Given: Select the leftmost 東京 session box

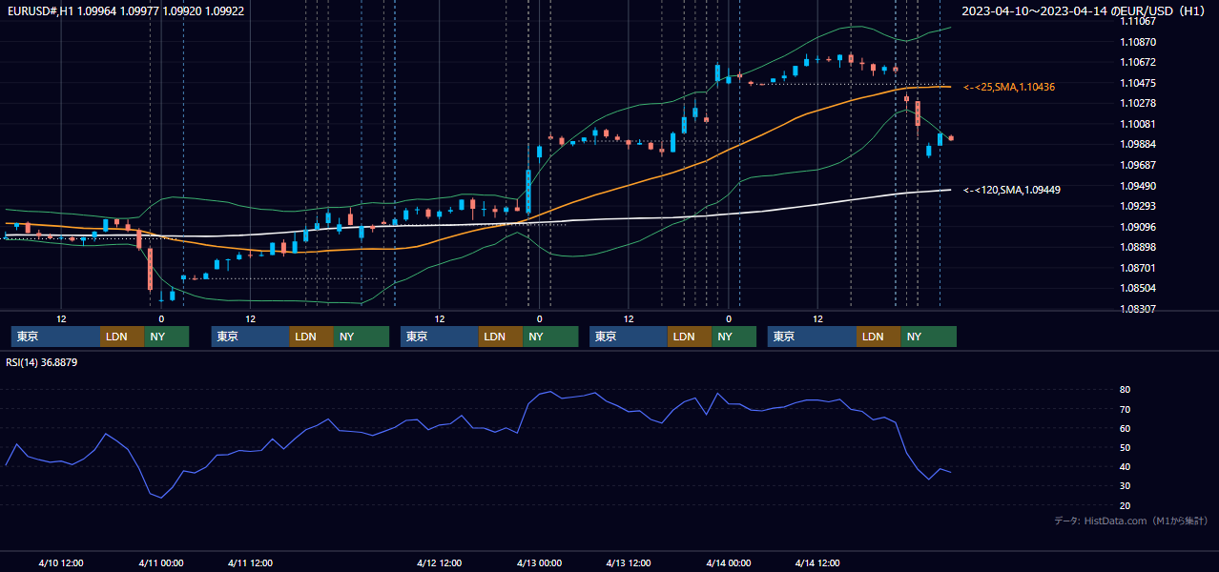Looking at the screenshot, I should click(55, 337).
